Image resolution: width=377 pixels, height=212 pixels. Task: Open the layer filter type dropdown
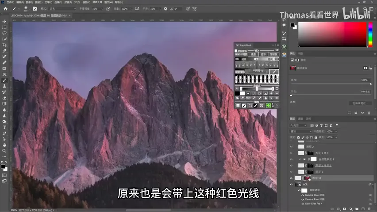tap(298, 125)
